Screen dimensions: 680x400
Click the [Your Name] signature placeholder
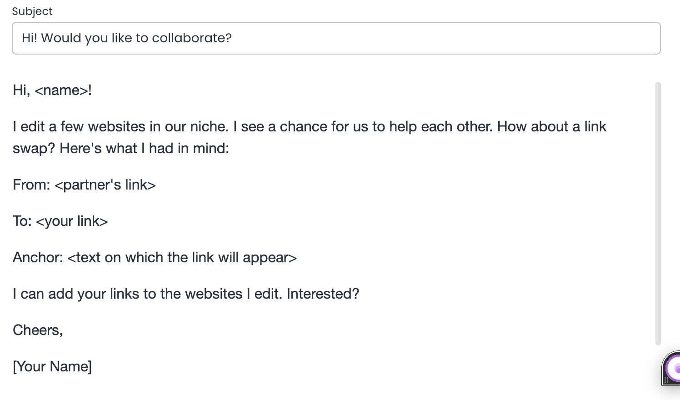click(52, 366)
